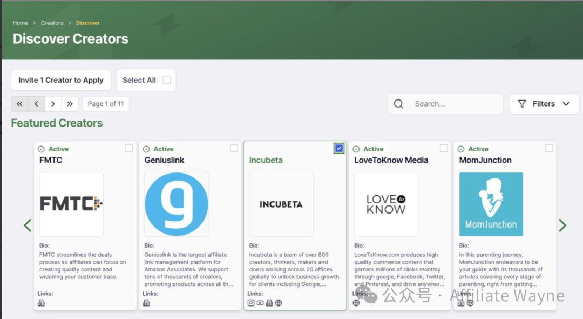
Task: Select the MomJunction creator checkbox
Action: click(x=549, y=148)
